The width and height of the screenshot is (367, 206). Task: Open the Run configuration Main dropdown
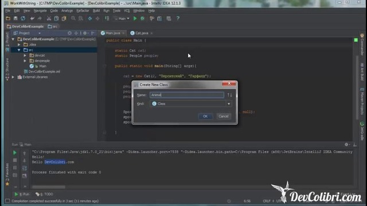click(122, 18)
